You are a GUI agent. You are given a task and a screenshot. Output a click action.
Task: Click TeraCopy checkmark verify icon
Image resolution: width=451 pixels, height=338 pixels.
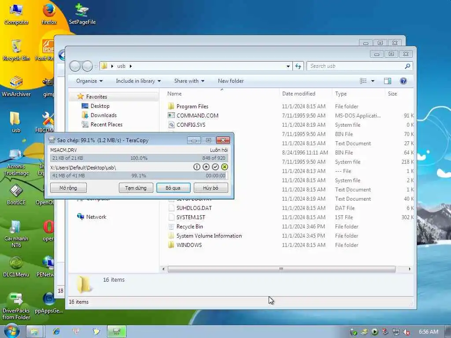(x=215, y=167)
